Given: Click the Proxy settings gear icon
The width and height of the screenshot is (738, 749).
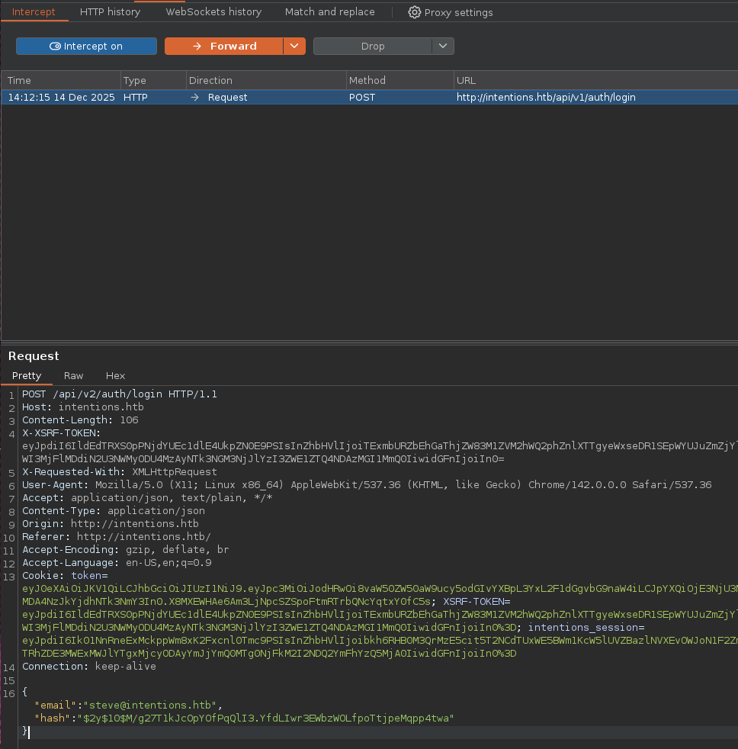Looking at the screenshot, I should (414, 12).
